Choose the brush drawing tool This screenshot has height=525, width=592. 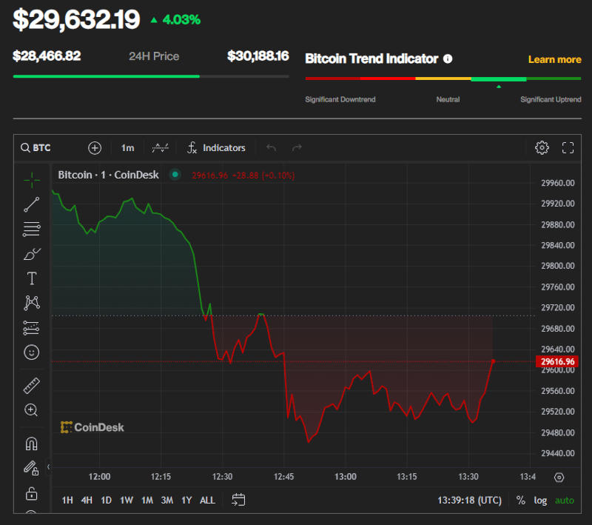click(31, 255)
